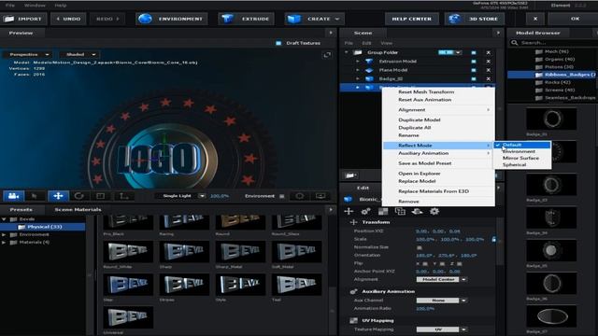Click the Import button

click(24, 19)
